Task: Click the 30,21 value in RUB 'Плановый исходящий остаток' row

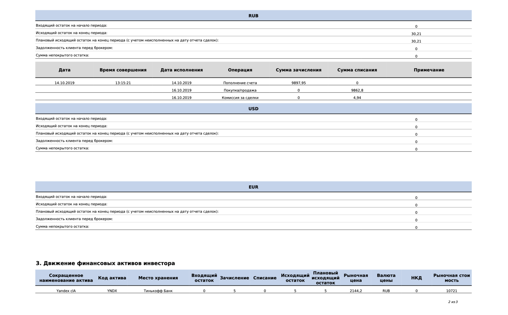Action: 416,41
